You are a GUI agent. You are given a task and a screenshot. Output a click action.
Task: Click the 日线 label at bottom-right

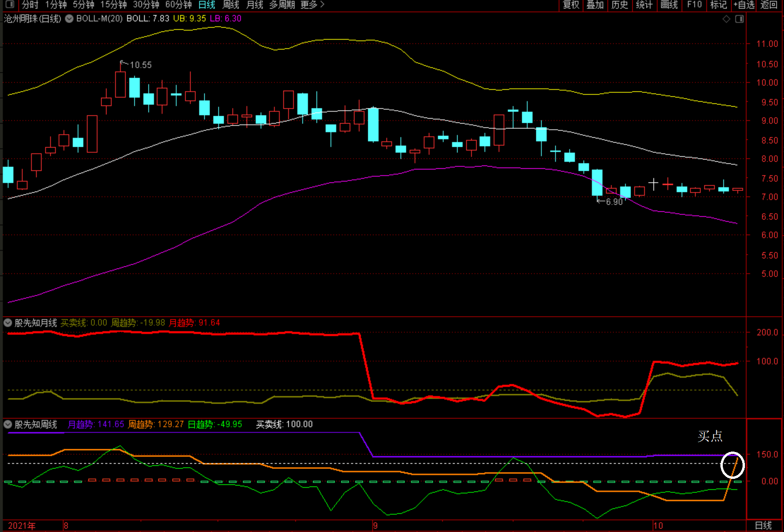pos(763,525)
